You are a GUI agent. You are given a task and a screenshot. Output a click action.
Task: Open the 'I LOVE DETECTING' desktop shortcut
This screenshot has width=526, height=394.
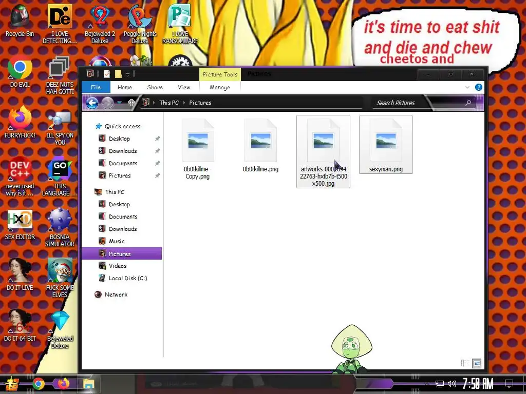60,24
